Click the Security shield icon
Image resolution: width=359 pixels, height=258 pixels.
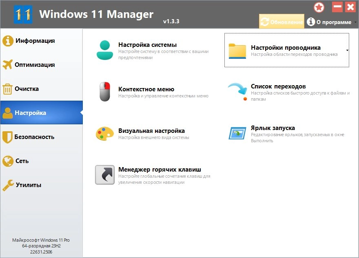point(7,137)
